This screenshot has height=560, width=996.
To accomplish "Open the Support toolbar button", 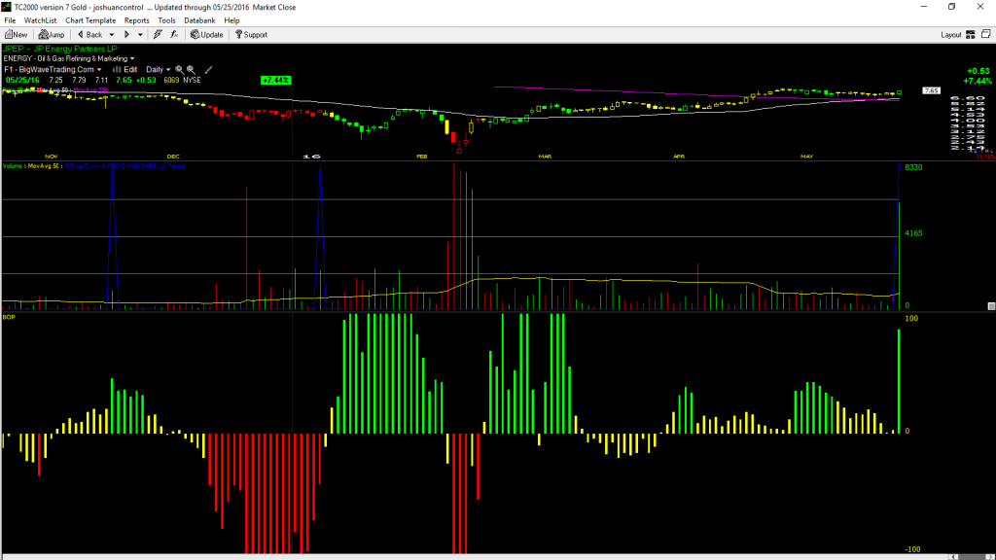I will [x=251, y=35].
